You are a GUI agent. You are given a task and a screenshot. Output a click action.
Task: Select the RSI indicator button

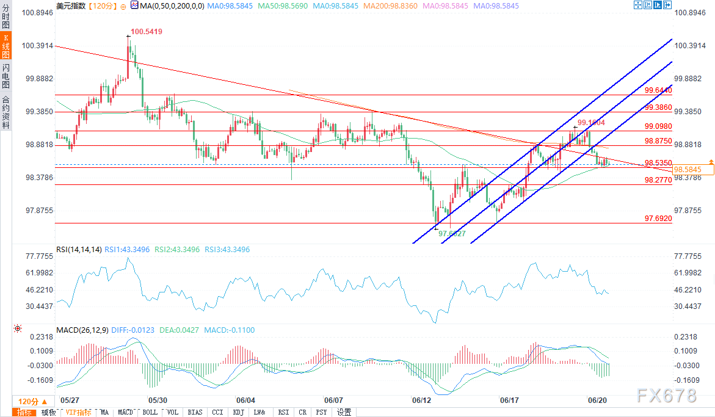click(283, 412)
